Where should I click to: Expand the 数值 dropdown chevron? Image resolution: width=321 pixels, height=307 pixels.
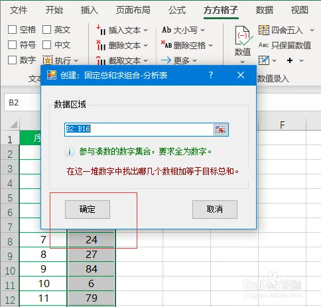pos(242,62)
